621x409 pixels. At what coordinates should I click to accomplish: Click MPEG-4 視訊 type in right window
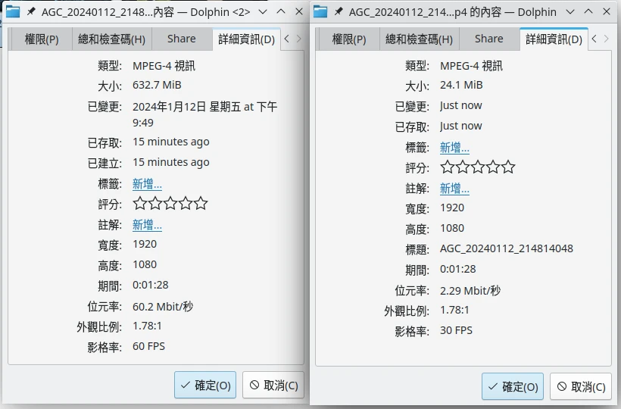[x=471, y=66]
